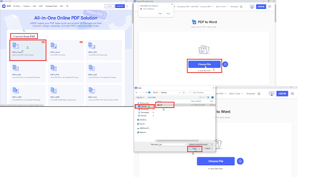Click Allow in the notification popup

point(160,13)
